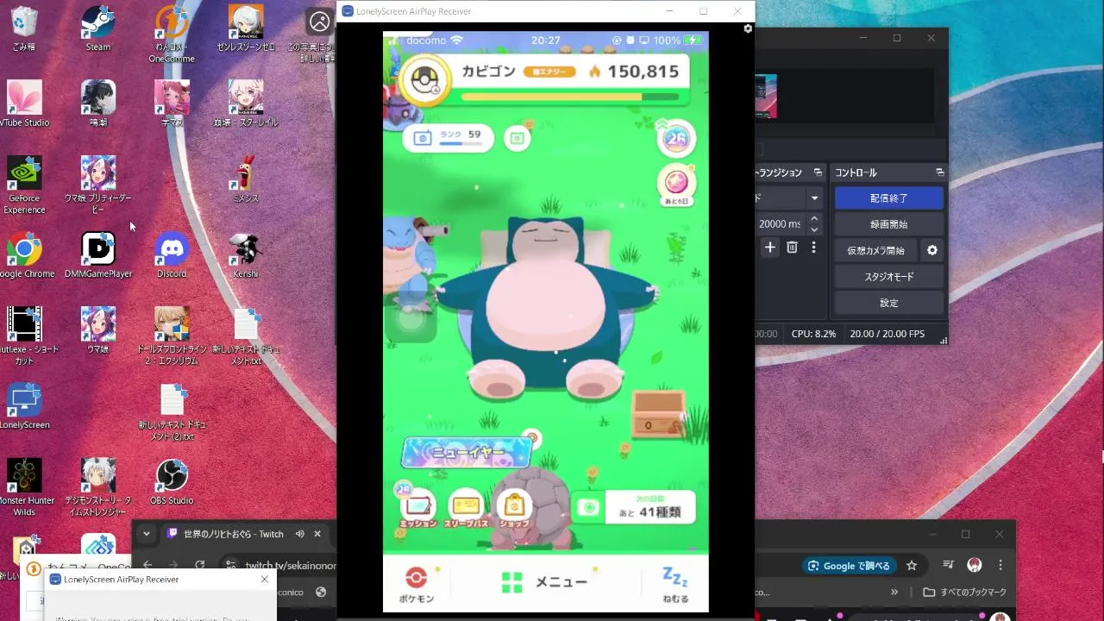Tap the calendar badge showing 26
The image size is (1104, 621).
tap(677, 138)
